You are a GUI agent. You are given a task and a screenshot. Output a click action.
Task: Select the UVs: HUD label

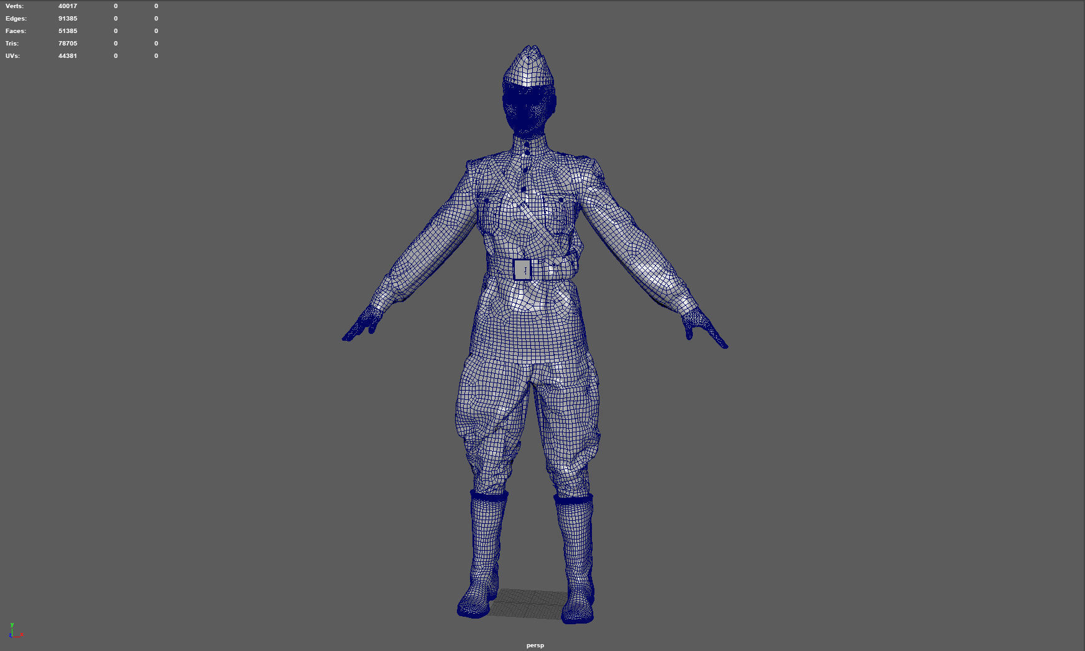(x=12, y=56)
